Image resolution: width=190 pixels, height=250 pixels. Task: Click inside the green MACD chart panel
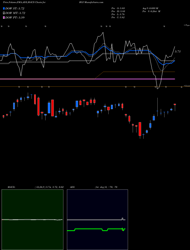click(32, 220)
